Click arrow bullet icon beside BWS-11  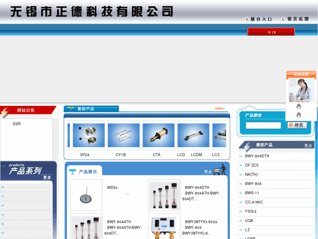point(241,193)
